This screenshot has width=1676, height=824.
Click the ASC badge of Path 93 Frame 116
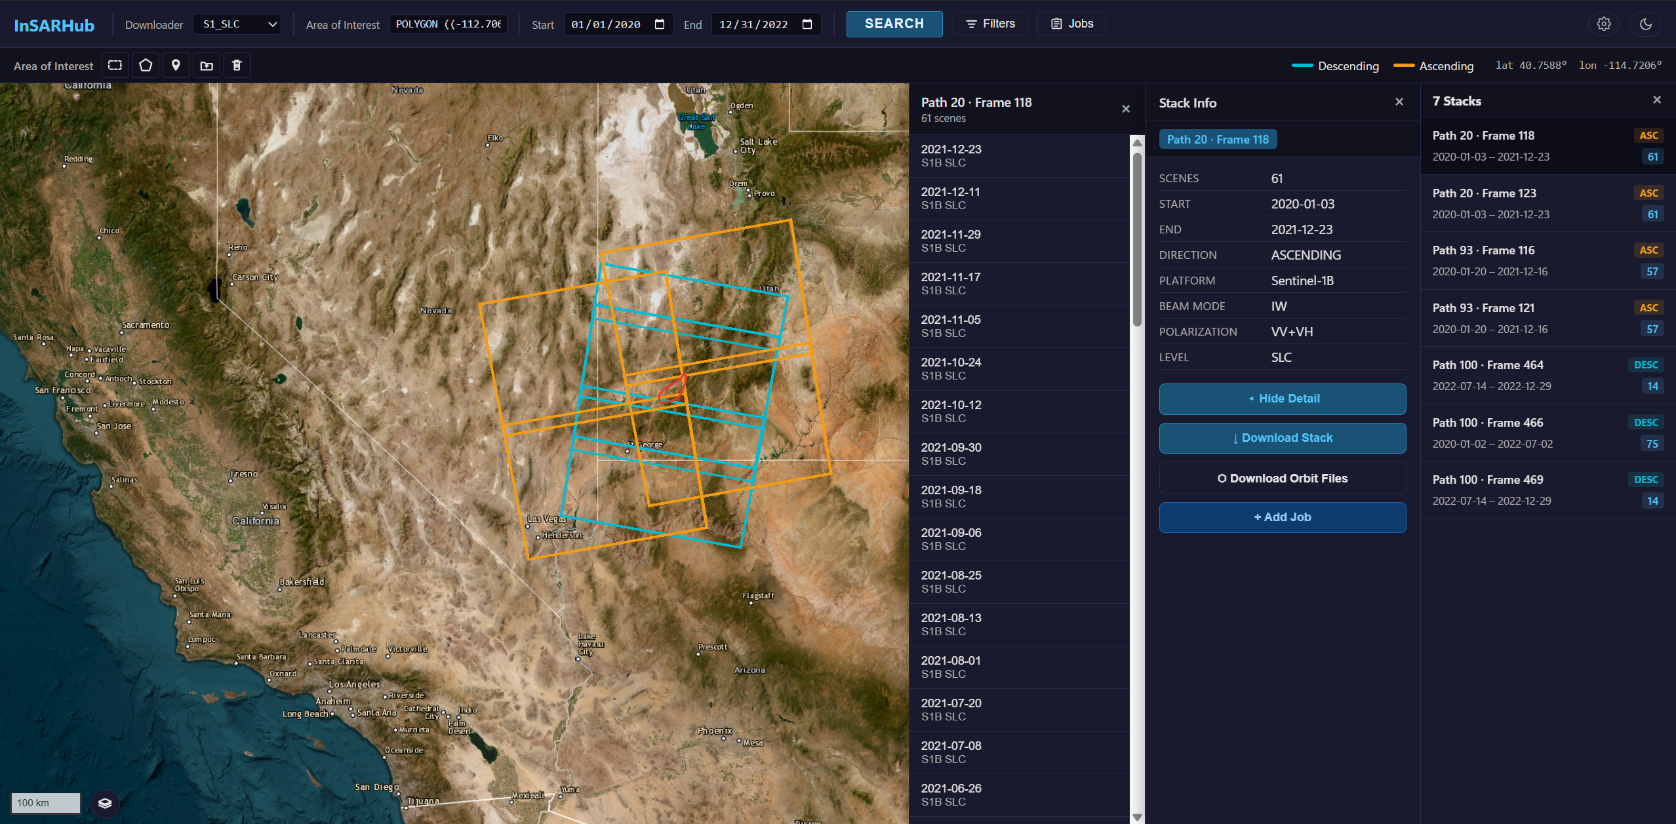(1648, 250)
